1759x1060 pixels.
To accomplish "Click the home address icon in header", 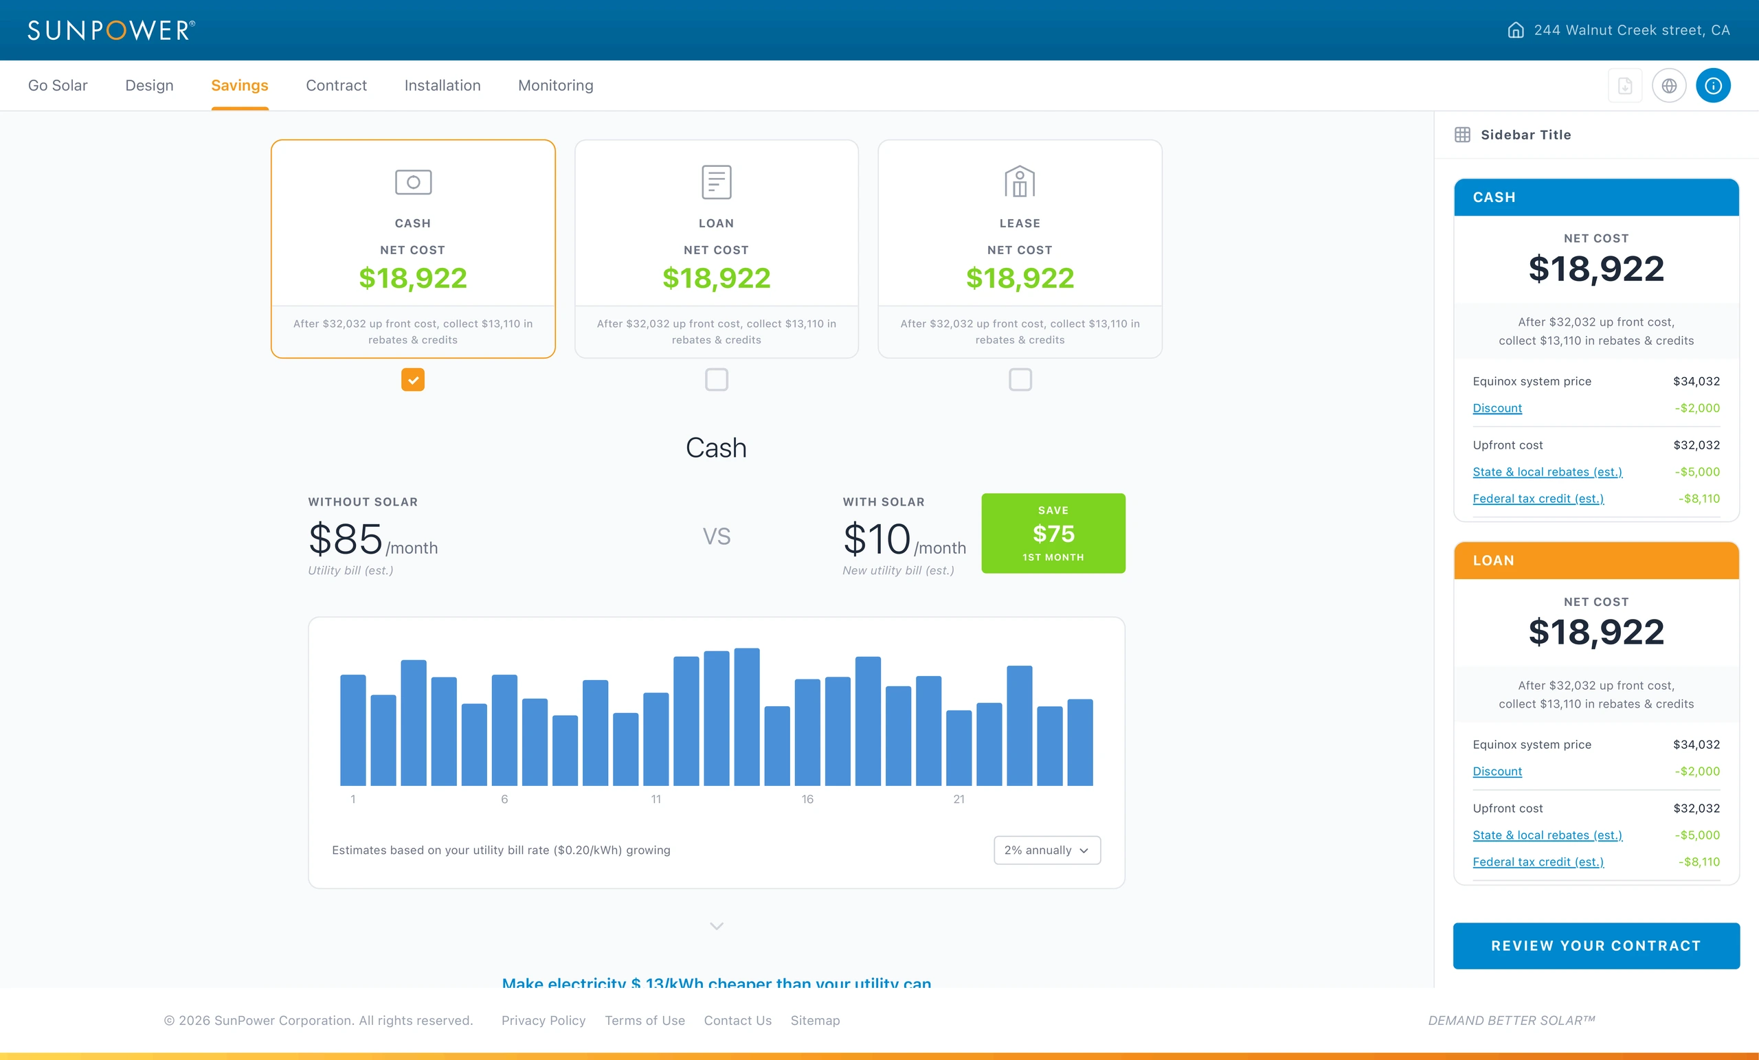I will pos(1515,30).
